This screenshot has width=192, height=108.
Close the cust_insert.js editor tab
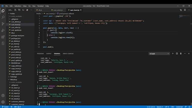(x=81, y=10)
